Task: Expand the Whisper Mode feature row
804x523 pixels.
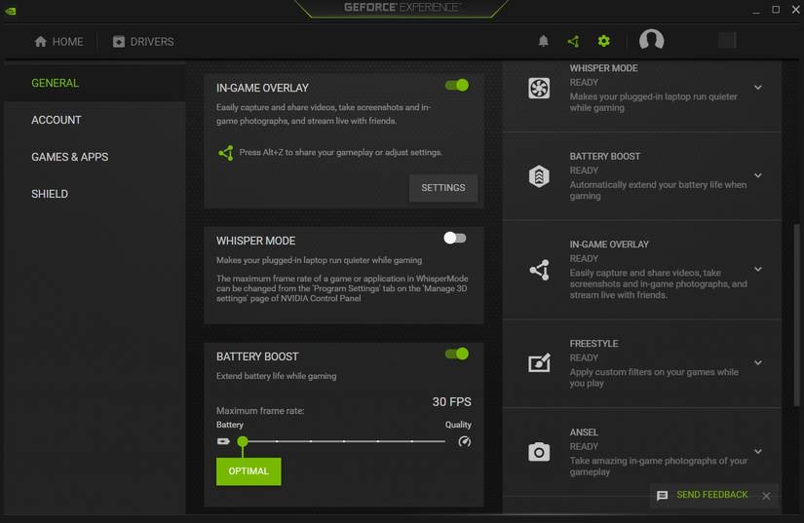Action: pos(758,88)
